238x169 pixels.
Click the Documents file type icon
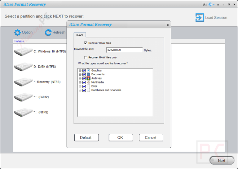88,74
